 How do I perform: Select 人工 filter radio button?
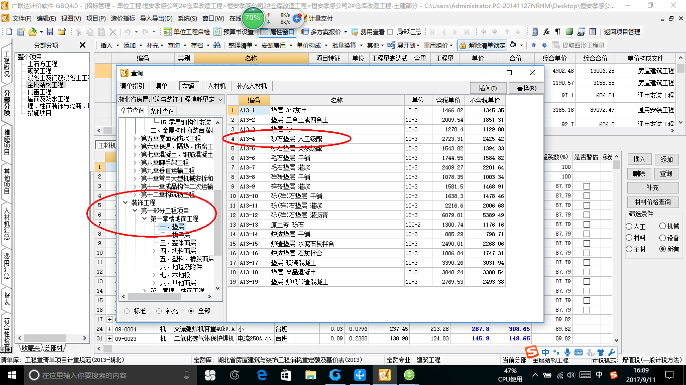click(x=629, y=227)
